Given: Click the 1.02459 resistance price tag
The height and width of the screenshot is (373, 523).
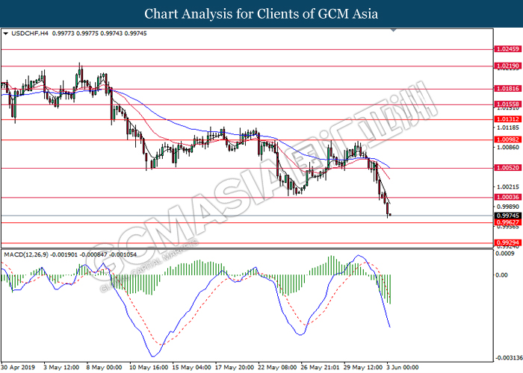Looking at the screenshot, I should pos(506,48).
